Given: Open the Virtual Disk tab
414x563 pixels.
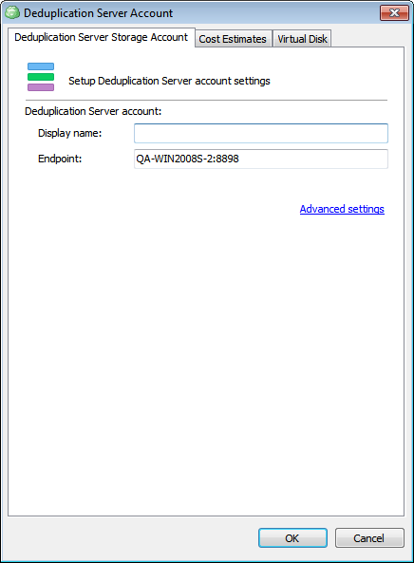Looking at the screenshot, I should click(x=302, y=39).
